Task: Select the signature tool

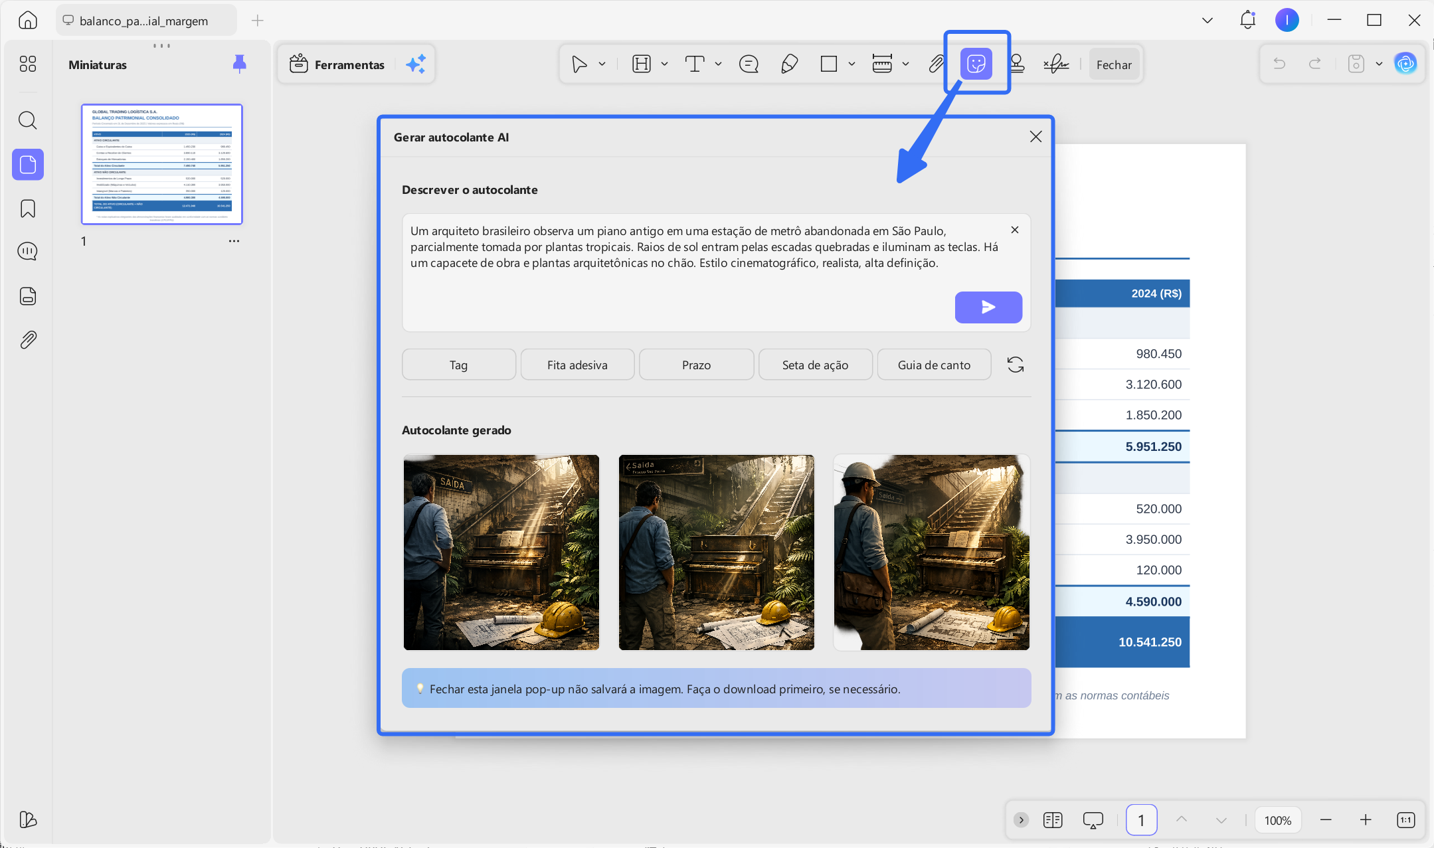Action: click(x=1055, y=64)
